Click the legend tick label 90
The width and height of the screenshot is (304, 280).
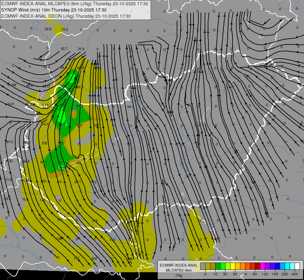pos(255,274)
